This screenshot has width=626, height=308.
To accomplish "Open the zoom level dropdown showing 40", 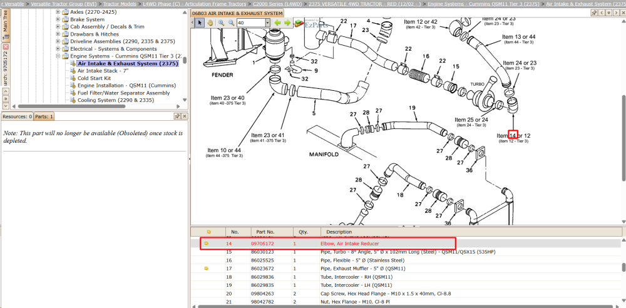I will tap(267, 23).
